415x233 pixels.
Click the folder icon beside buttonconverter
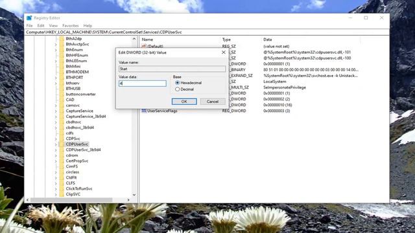(62, 94)
